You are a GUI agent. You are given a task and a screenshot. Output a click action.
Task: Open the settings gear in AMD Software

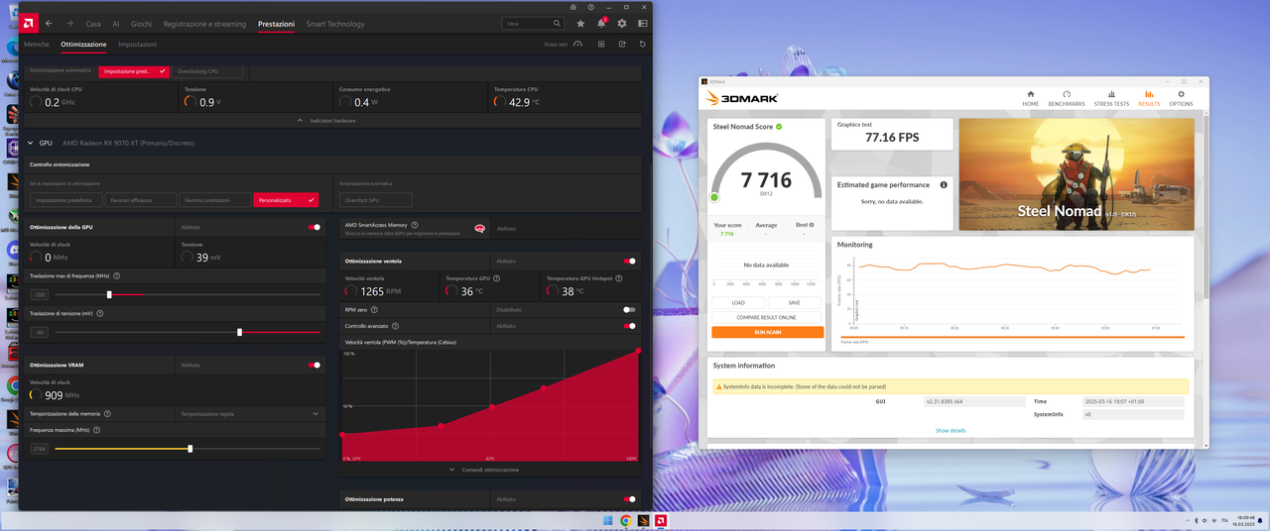[x=622, y=23]
